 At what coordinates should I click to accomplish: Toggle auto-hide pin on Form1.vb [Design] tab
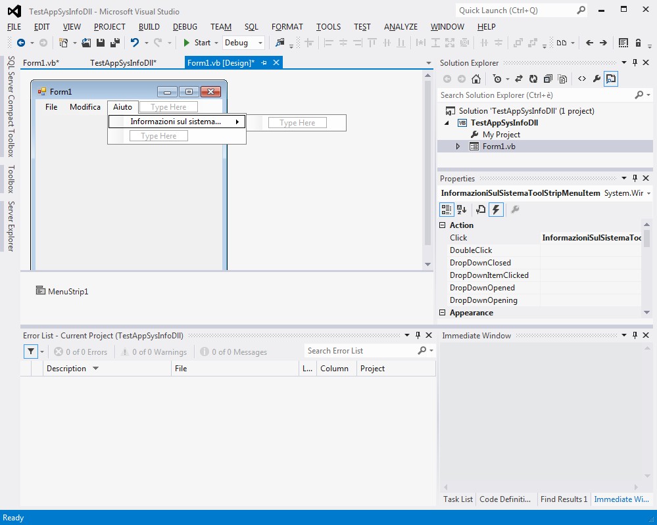[x=264, y=63]
